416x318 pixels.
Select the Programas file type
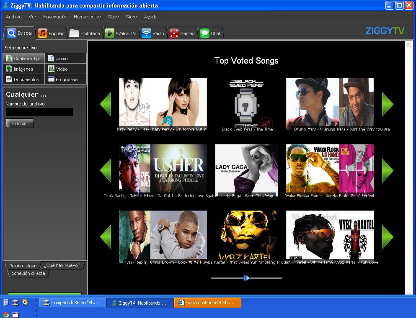click(x=65, y=79)
